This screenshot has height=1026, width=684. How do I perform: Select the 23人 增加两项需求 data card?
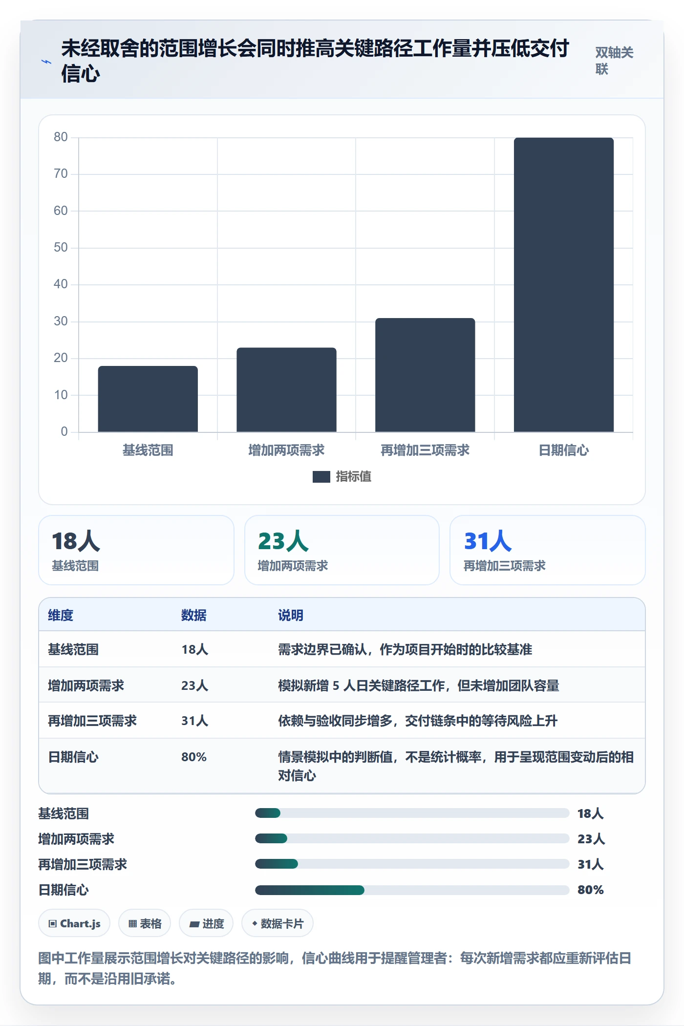tap(342, 550)
